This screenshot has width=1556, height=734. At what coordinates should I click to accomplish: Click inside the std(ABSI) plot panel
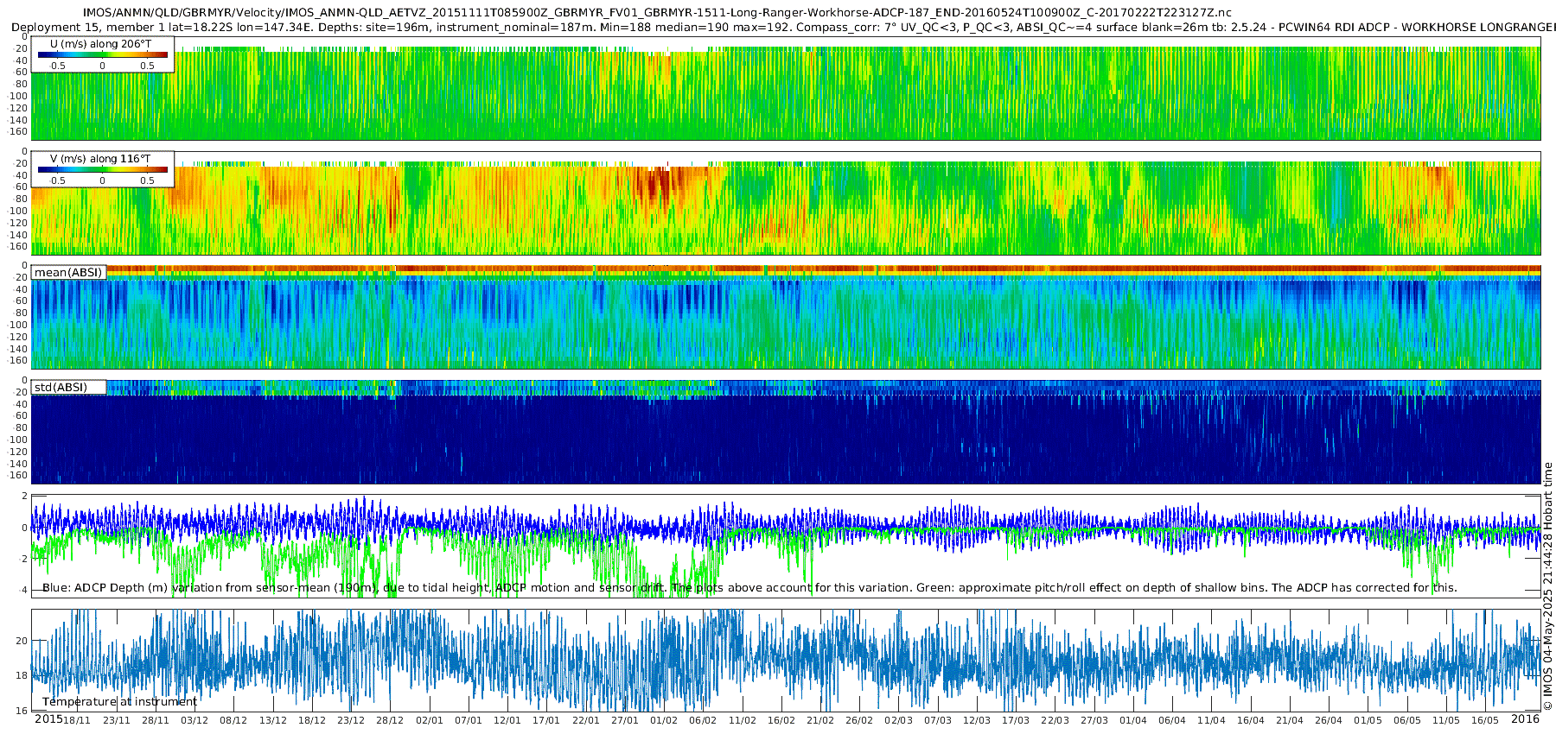(x=787, y=432)
